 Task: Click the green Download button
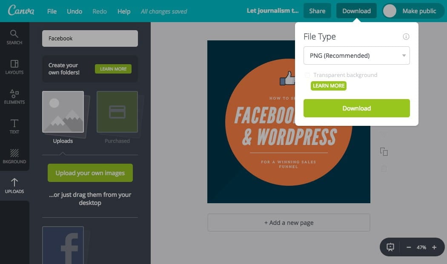[356, 108]
